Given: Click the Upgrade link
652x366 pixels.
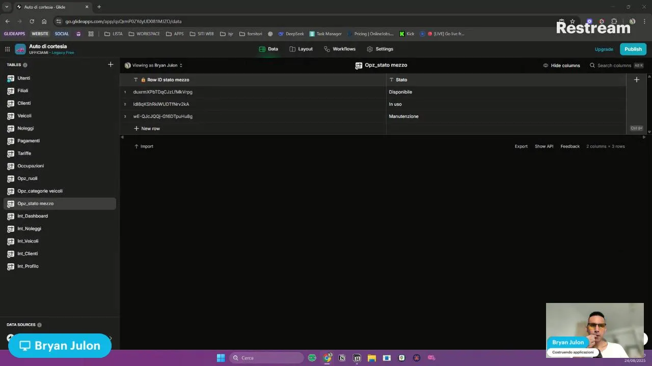Looking at the screenshot, I should [604, 49].
